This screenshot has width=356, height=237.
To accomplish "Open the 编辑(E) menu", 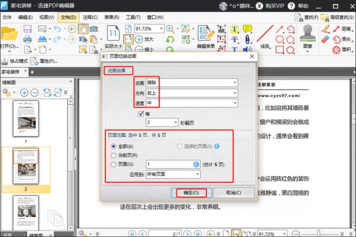I will (25, 17).
